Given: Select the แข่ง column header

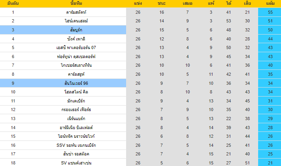Looking at the screenshot, I should click(x=138, y=4).
